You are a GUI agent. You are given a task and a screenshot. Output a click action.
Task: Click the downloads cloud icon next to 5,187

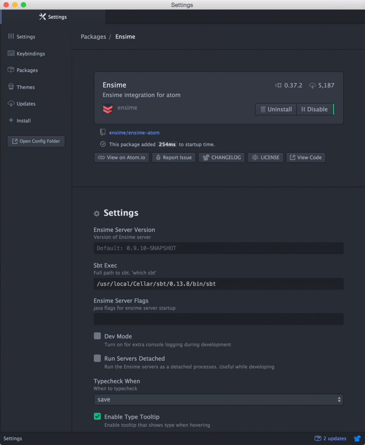pos(312,86)
